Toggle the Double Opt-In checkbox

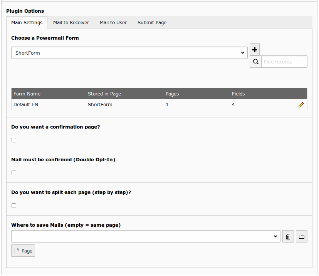pyautogui.click(x=14, y=173)
